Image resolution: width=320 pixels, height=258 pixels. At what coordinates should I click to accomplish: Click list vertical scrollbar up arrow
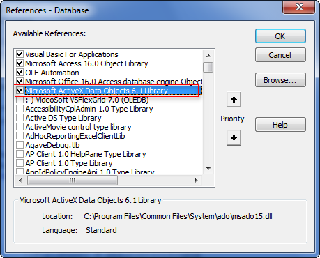coord(208,56)
